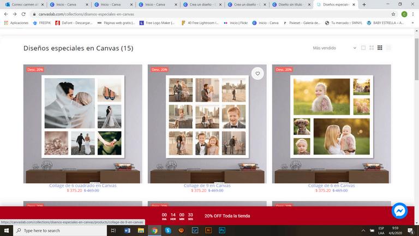Select the three-column grid view

coord(380,48)
